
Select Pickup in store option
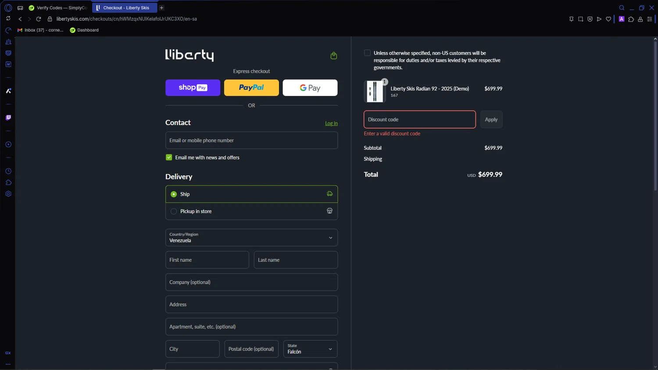pos(251,211)
